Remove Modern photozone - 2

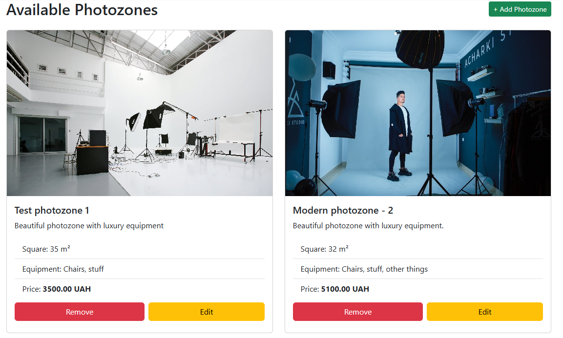[x=357, y=312]
